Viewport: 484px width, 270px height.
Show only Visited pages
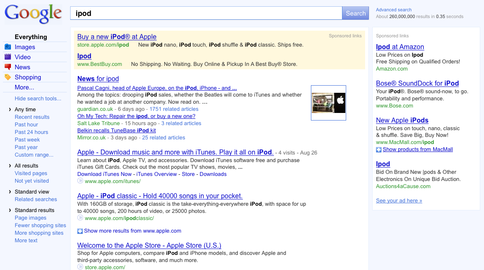coord(31,173)
